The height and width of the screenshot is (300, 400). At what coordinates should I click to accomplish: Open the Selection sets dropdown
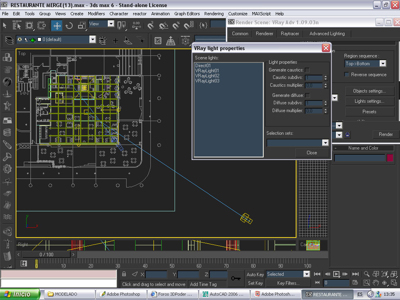point(325,143)
